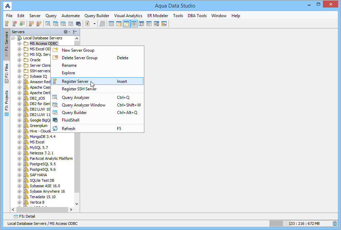Choose Register SSH Server menu entry
This screenshot has width=341, height=230.
[x=97, y=89]
